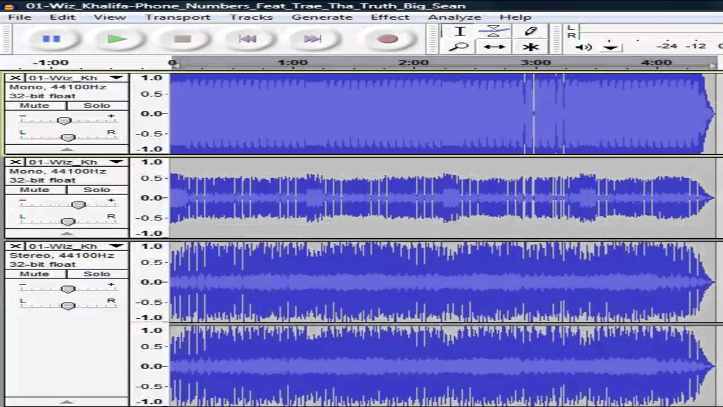
Task: Click the 2:00 mark on the timeline
Action: (413, 62)
